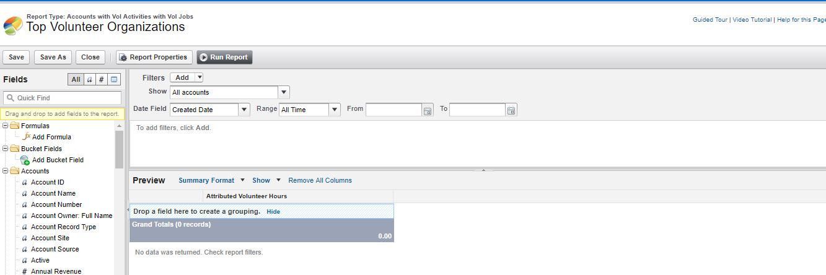Open the Guided Tour link
The image size is (826, 275).
coord(710,20)
